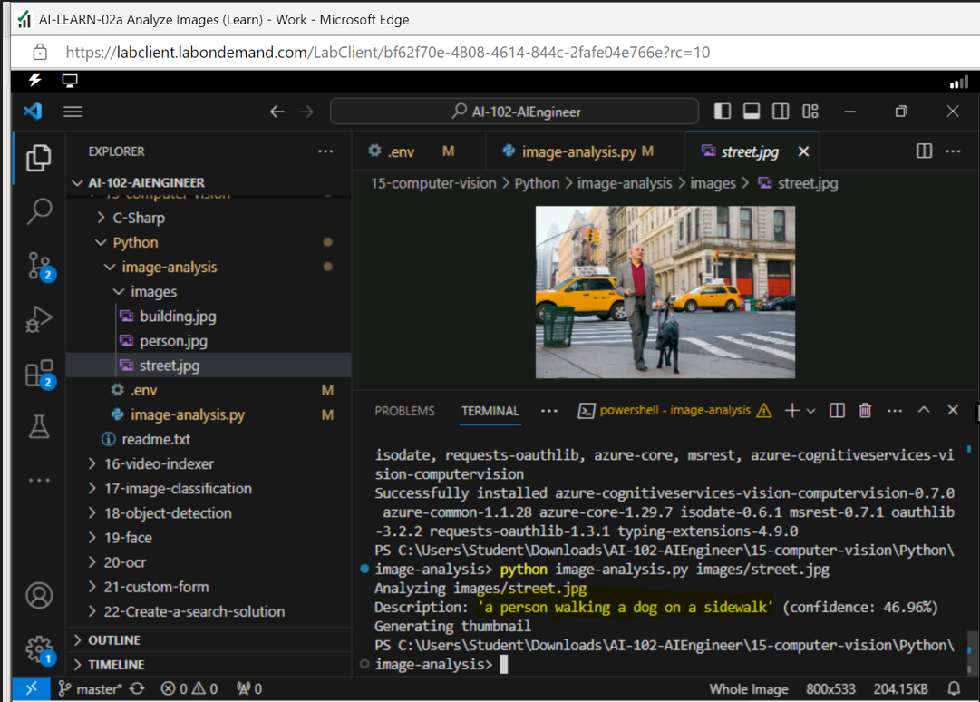Open the remote window indicator in status bar
The image size is (980, 702).
point(32,688)
